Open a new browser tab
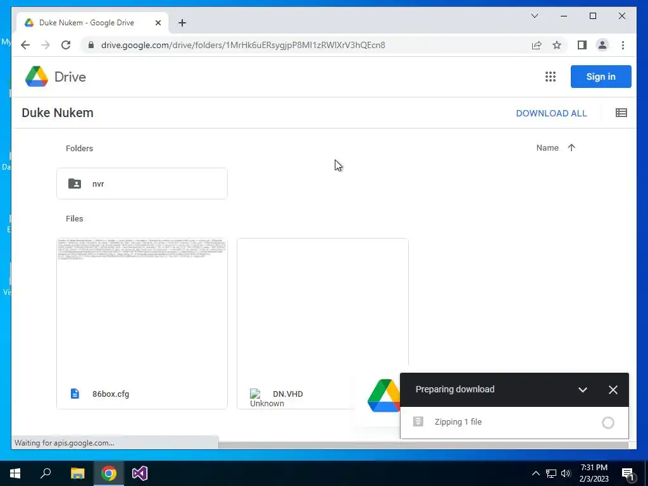 [182, 23]
